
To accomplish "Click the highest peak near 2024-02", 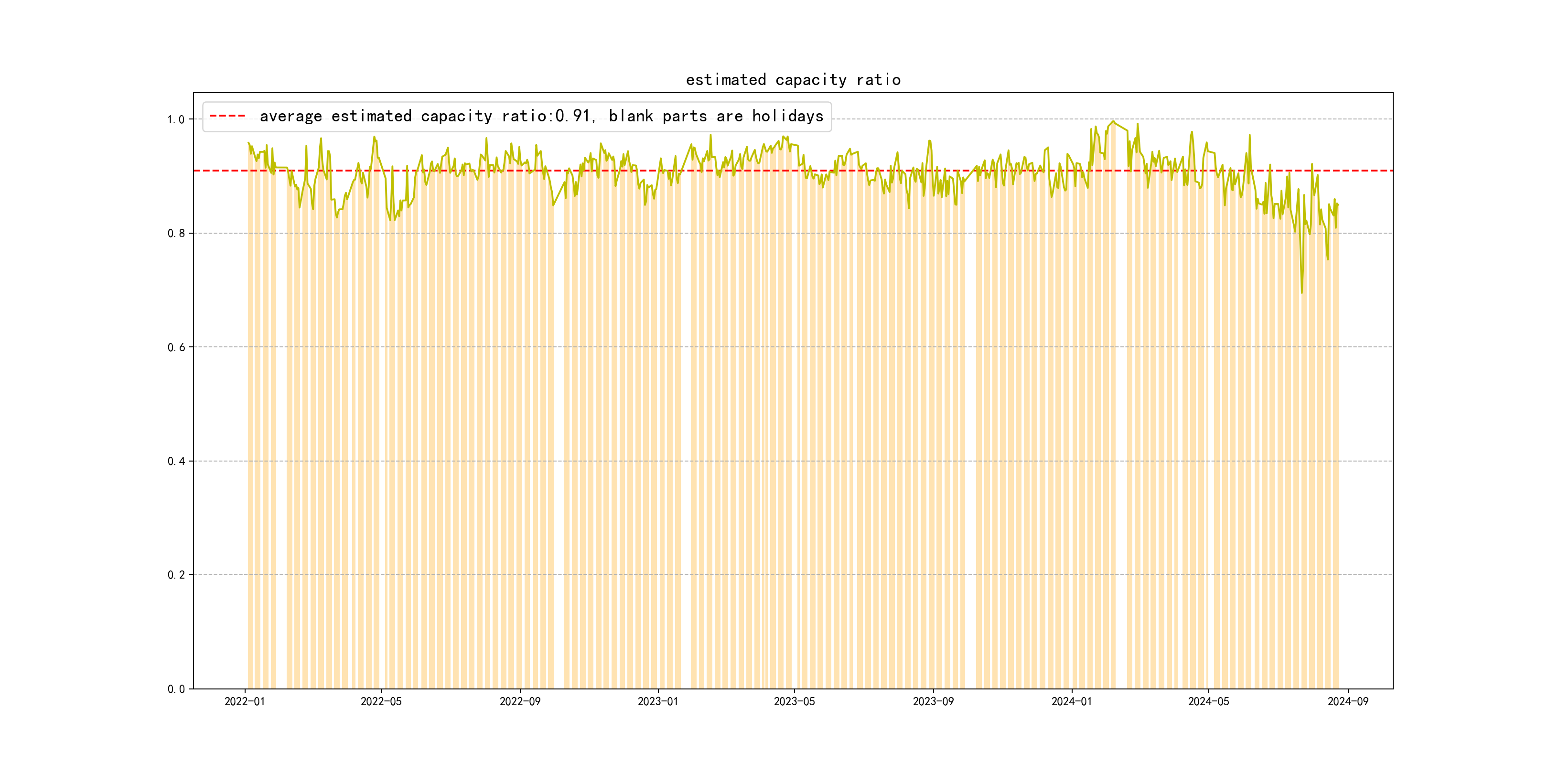I will 1114,121.
